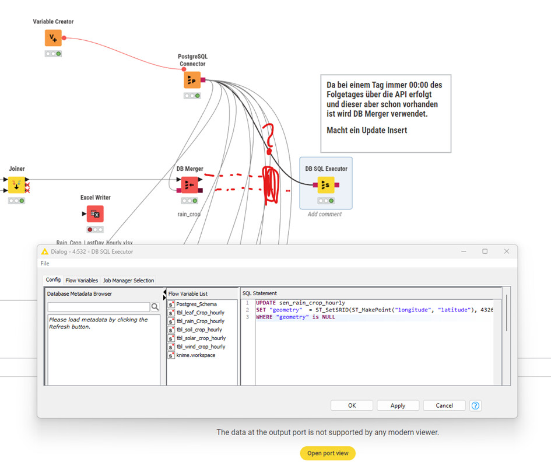Select the Excel Writer node
Image resolution: width=551 pixels, height=476 pixels.
(95, 214)
